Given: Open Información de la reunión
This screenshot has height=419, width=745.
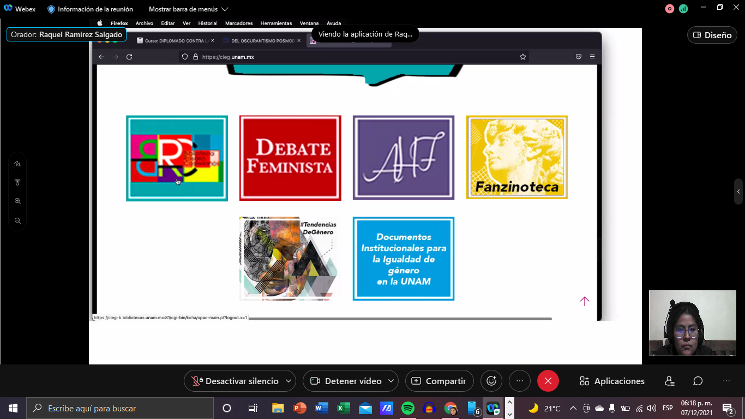Looking at the screenshot, I should point(90,9).
